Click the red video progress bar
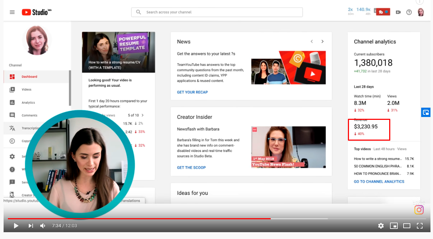The image size is (433, 239). [x=144, y=218]
